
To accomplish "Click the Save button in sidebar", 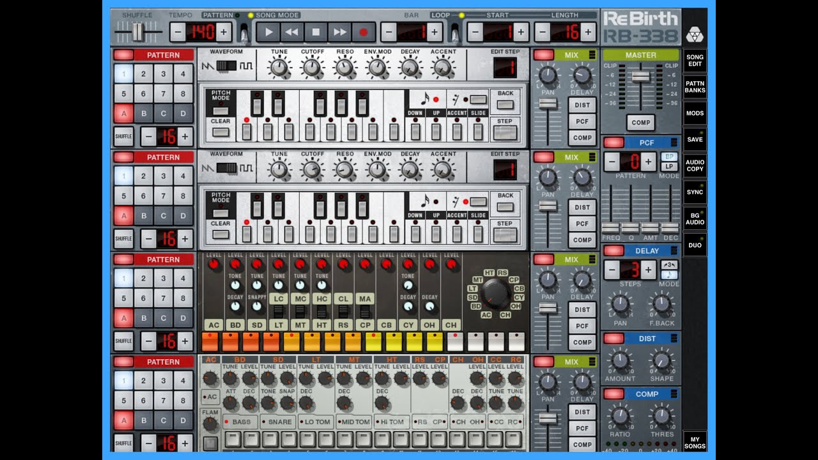I will coord(695,139).
